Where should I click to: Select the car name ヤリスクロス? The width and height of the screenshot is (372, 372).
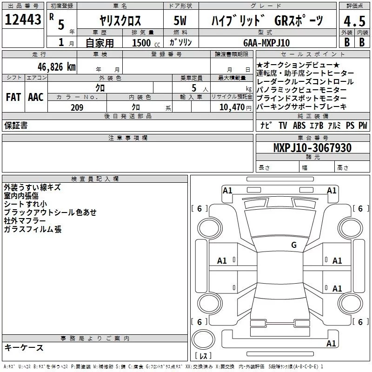(120, 20)
